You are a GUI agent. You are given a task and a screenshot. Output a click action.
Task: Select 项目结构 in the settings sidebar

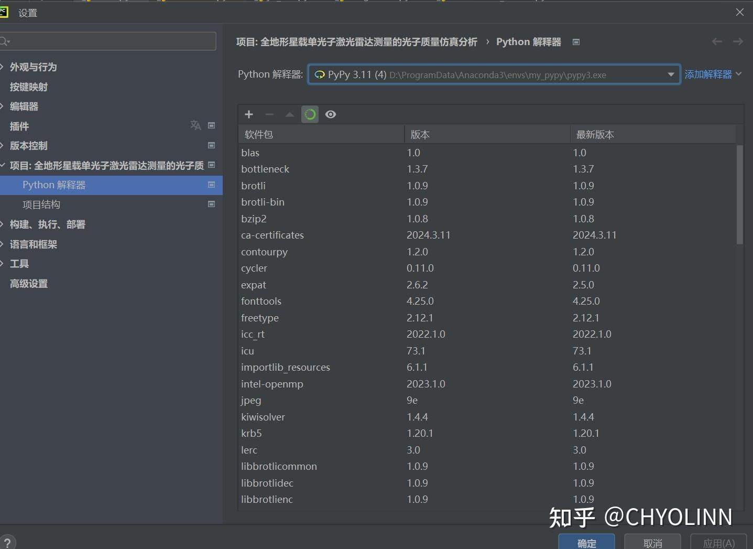(41, 204)
